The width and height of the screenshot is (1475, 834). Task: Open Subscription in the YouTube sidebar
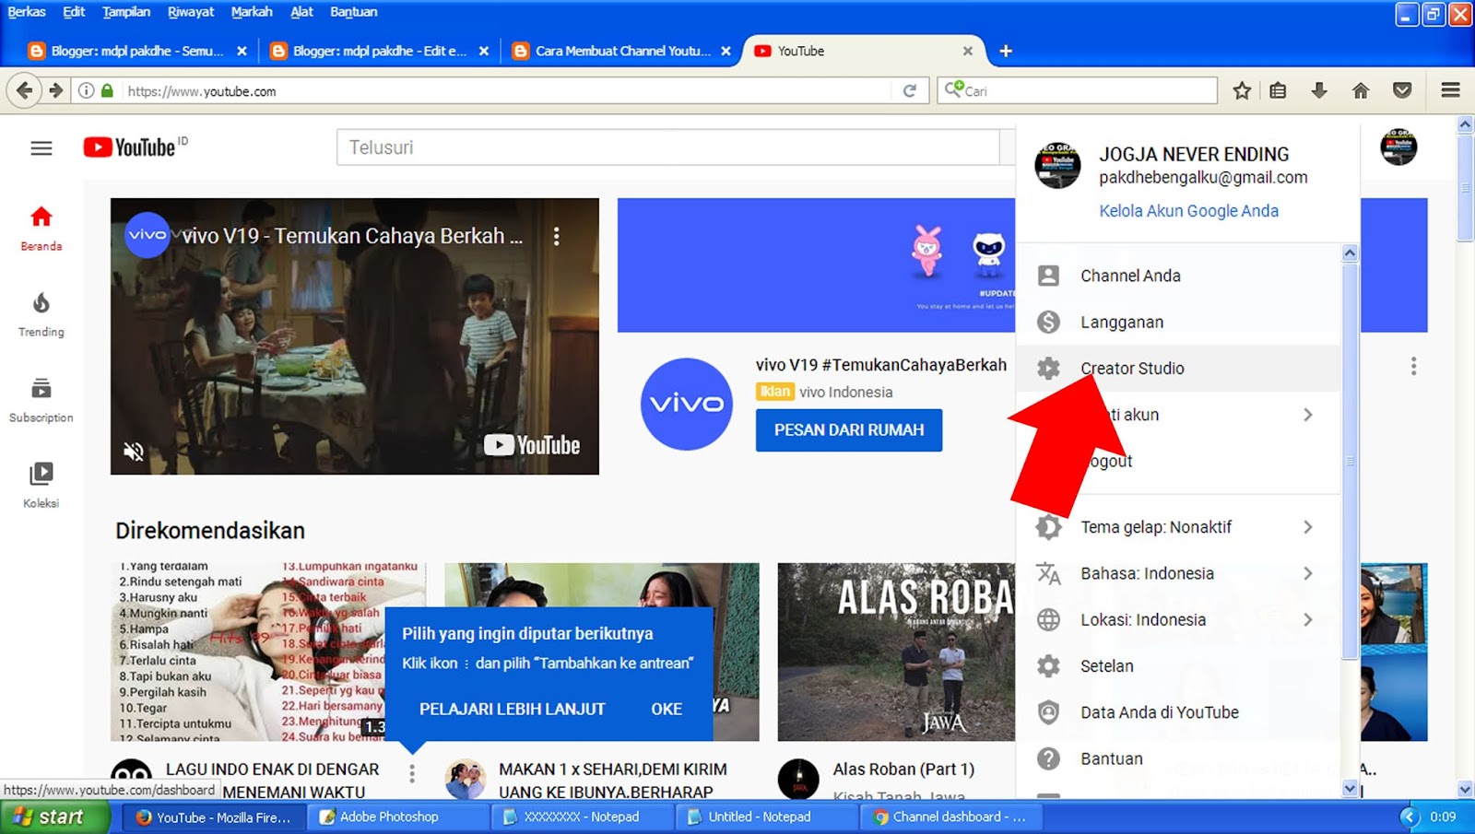(x=41, y=401)
